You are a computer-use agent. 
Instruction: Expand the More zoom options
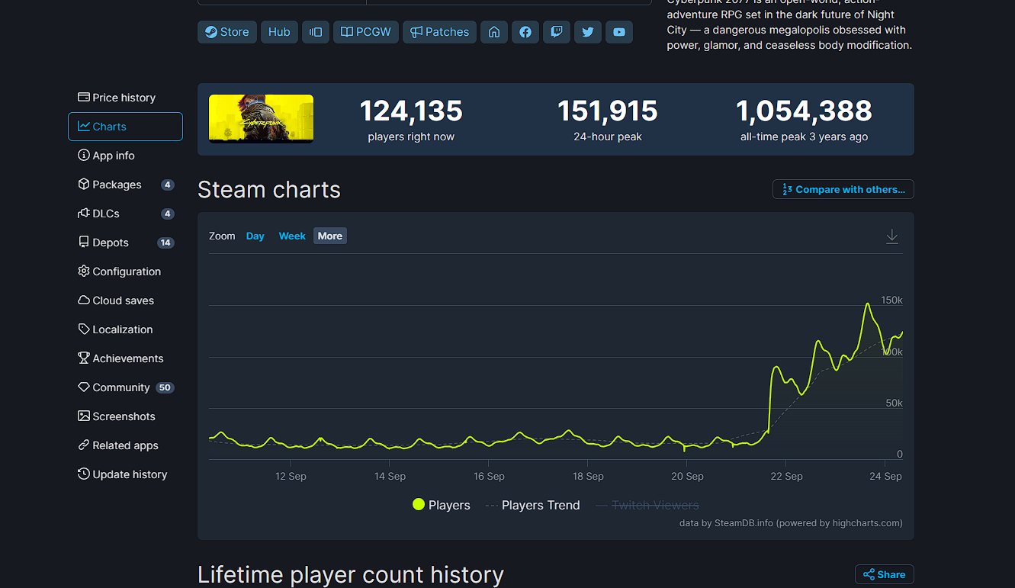tap(329, 236)
